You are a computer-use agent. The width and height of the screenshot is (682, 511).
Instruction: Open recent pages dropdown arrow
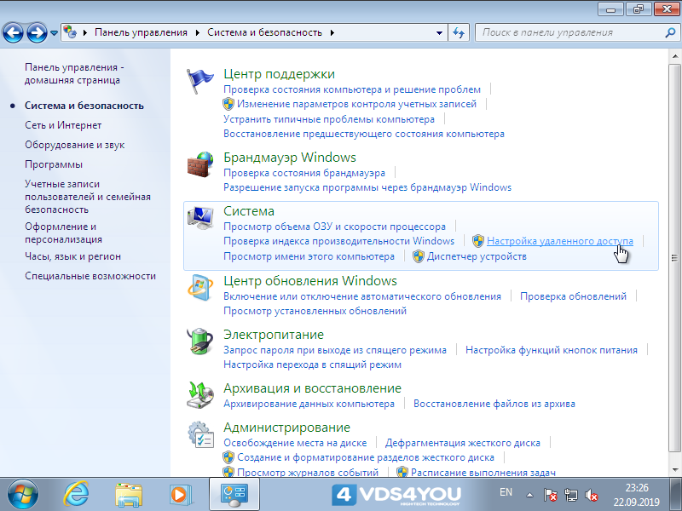click(x=55, y=32)
